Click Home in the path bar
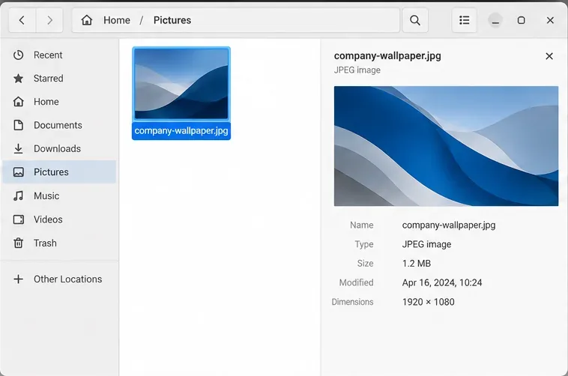This screenshot has width=568, height=376. tap(117, 20)
